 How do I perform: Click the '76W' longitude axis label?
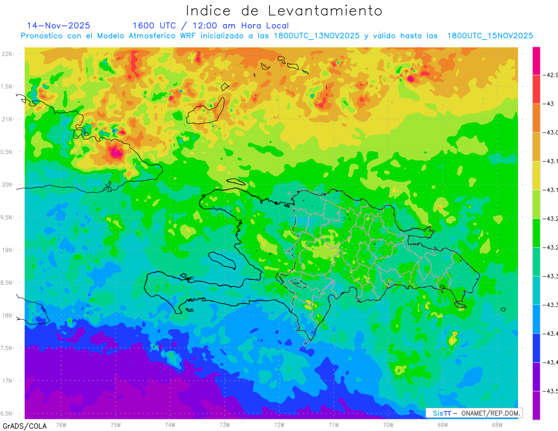click(61, 424)
